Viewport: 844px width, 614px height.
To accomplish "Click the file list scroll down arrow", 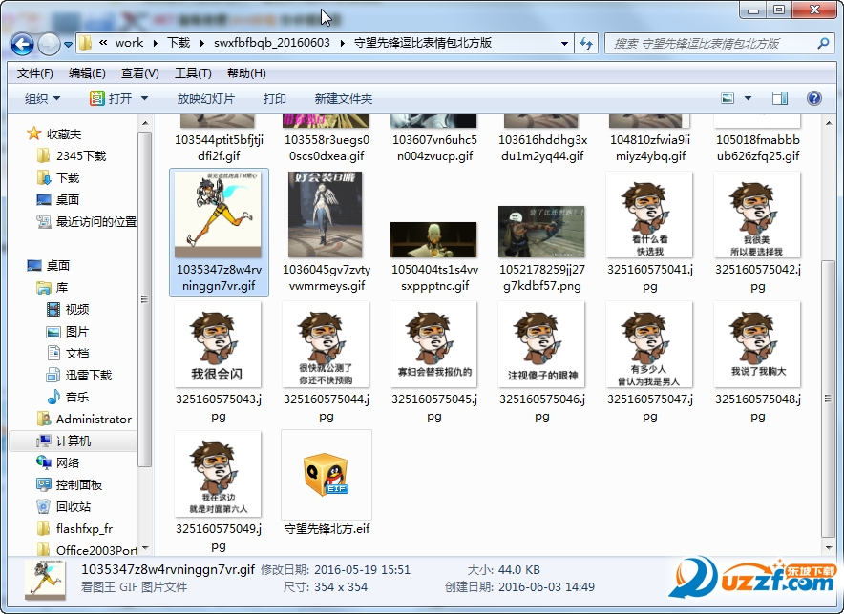I will (x=828, y=548).
